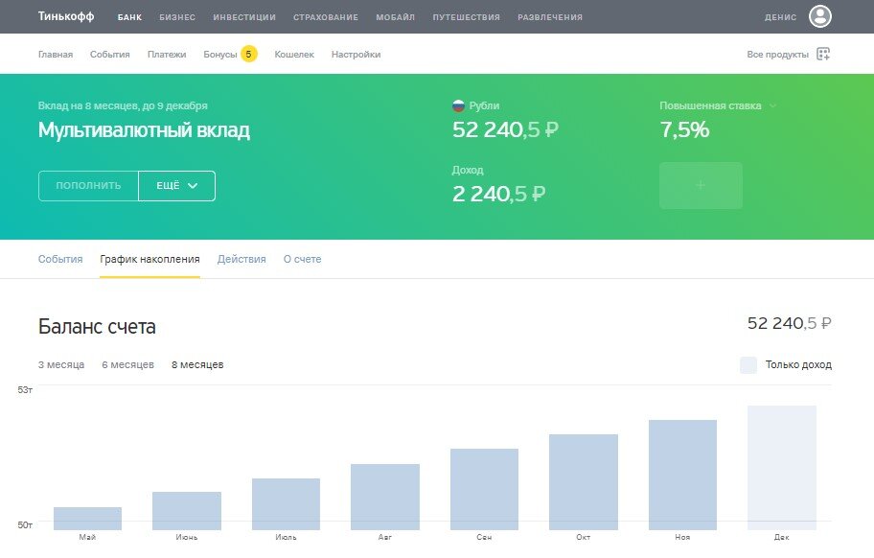This screenshot has height=558, width=874.
Task: Click the Баланс счета heading
Action: click(97, 327)
